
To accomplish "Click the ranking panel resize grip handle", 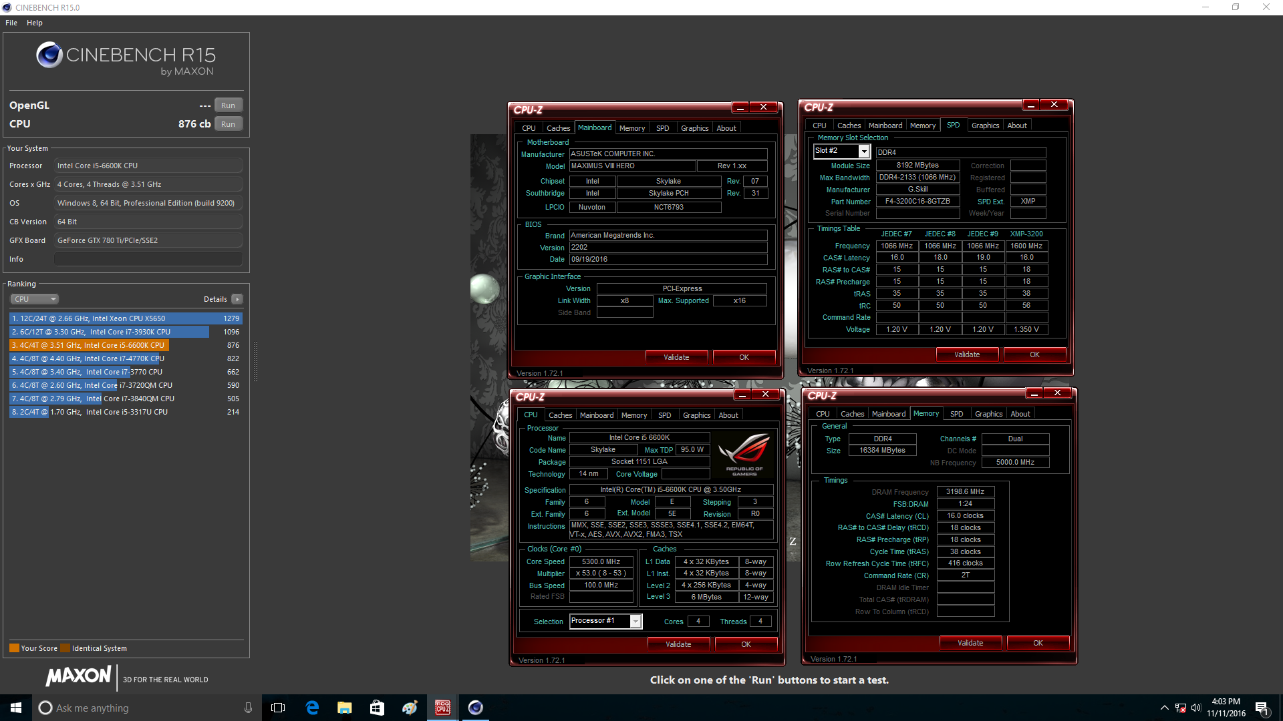I will [x=255, y=362].
